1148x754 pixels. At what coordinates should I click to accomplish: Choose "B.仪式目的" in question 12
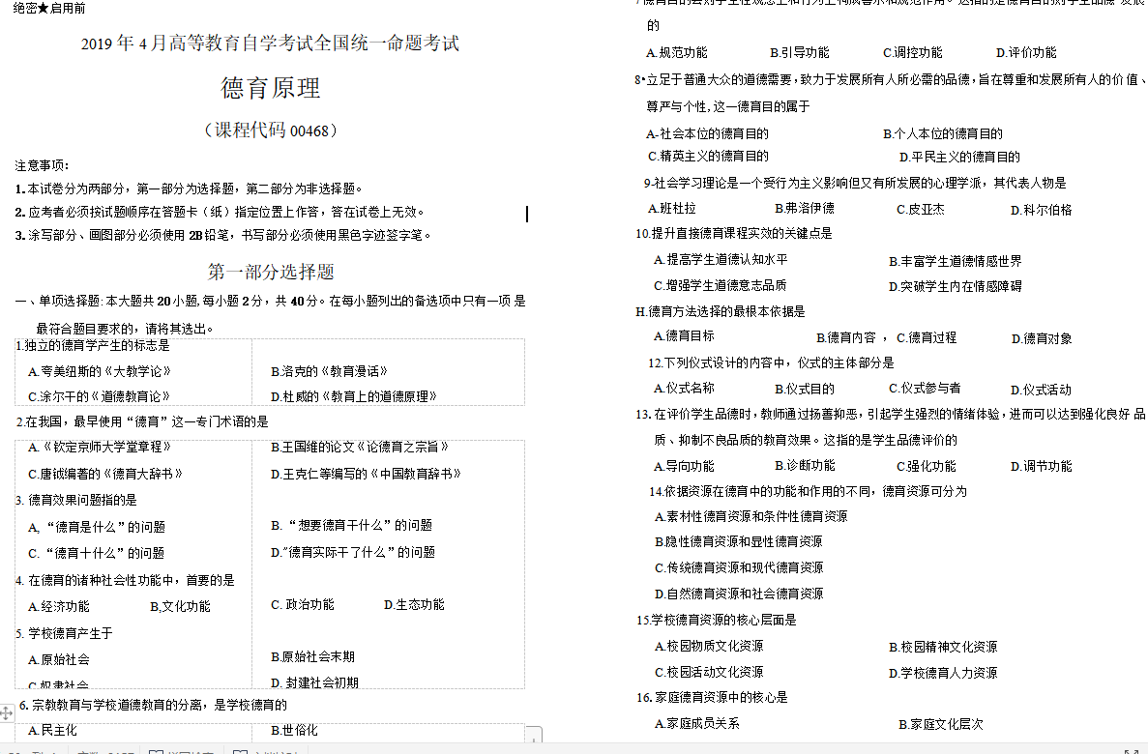tap(805, 389)
